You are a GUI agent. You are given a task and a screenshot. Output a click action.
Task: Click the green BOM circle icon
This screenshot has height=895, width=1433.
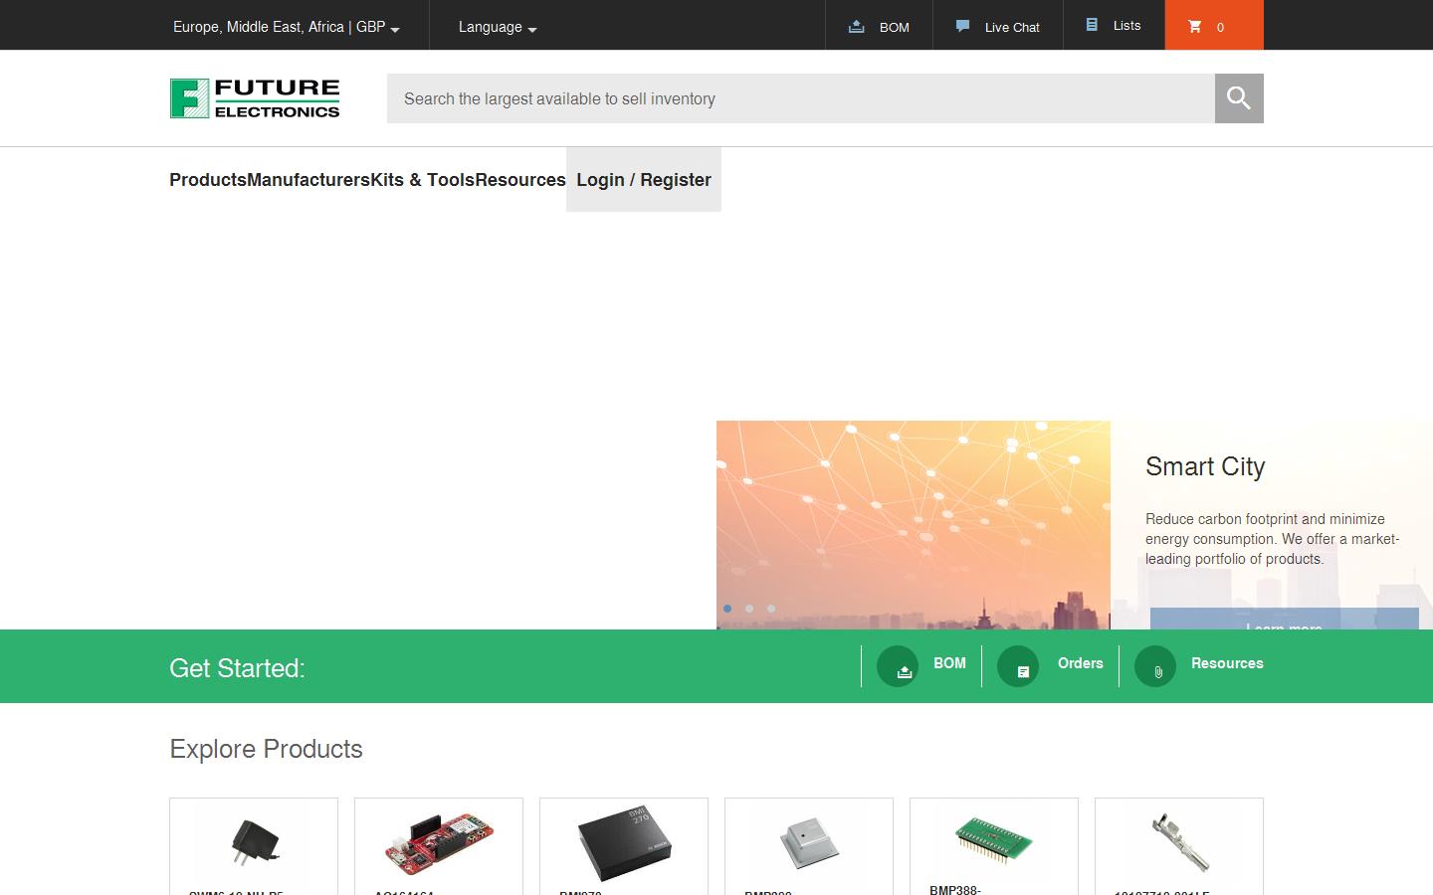click(x=898, y=666)
